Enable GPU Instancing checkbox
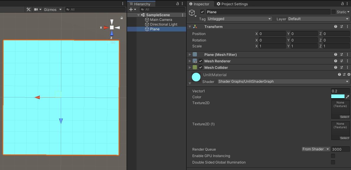 (333, 156)
